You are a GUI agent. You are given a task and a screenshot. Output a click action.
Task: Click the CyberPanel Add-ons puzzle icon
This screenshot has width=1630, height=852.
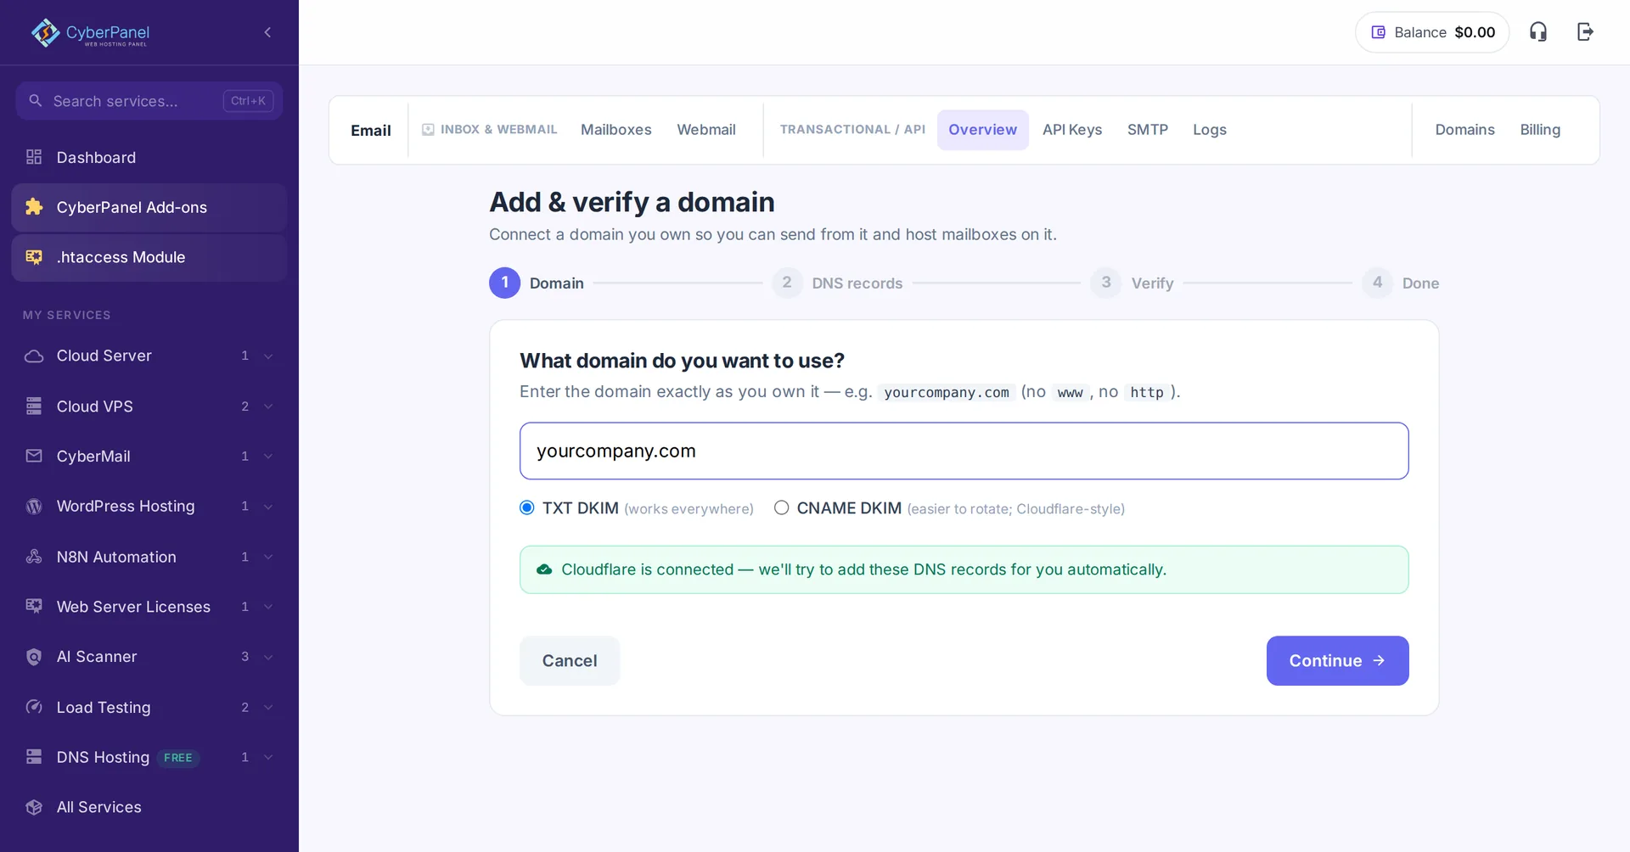[x=34, y=207]
